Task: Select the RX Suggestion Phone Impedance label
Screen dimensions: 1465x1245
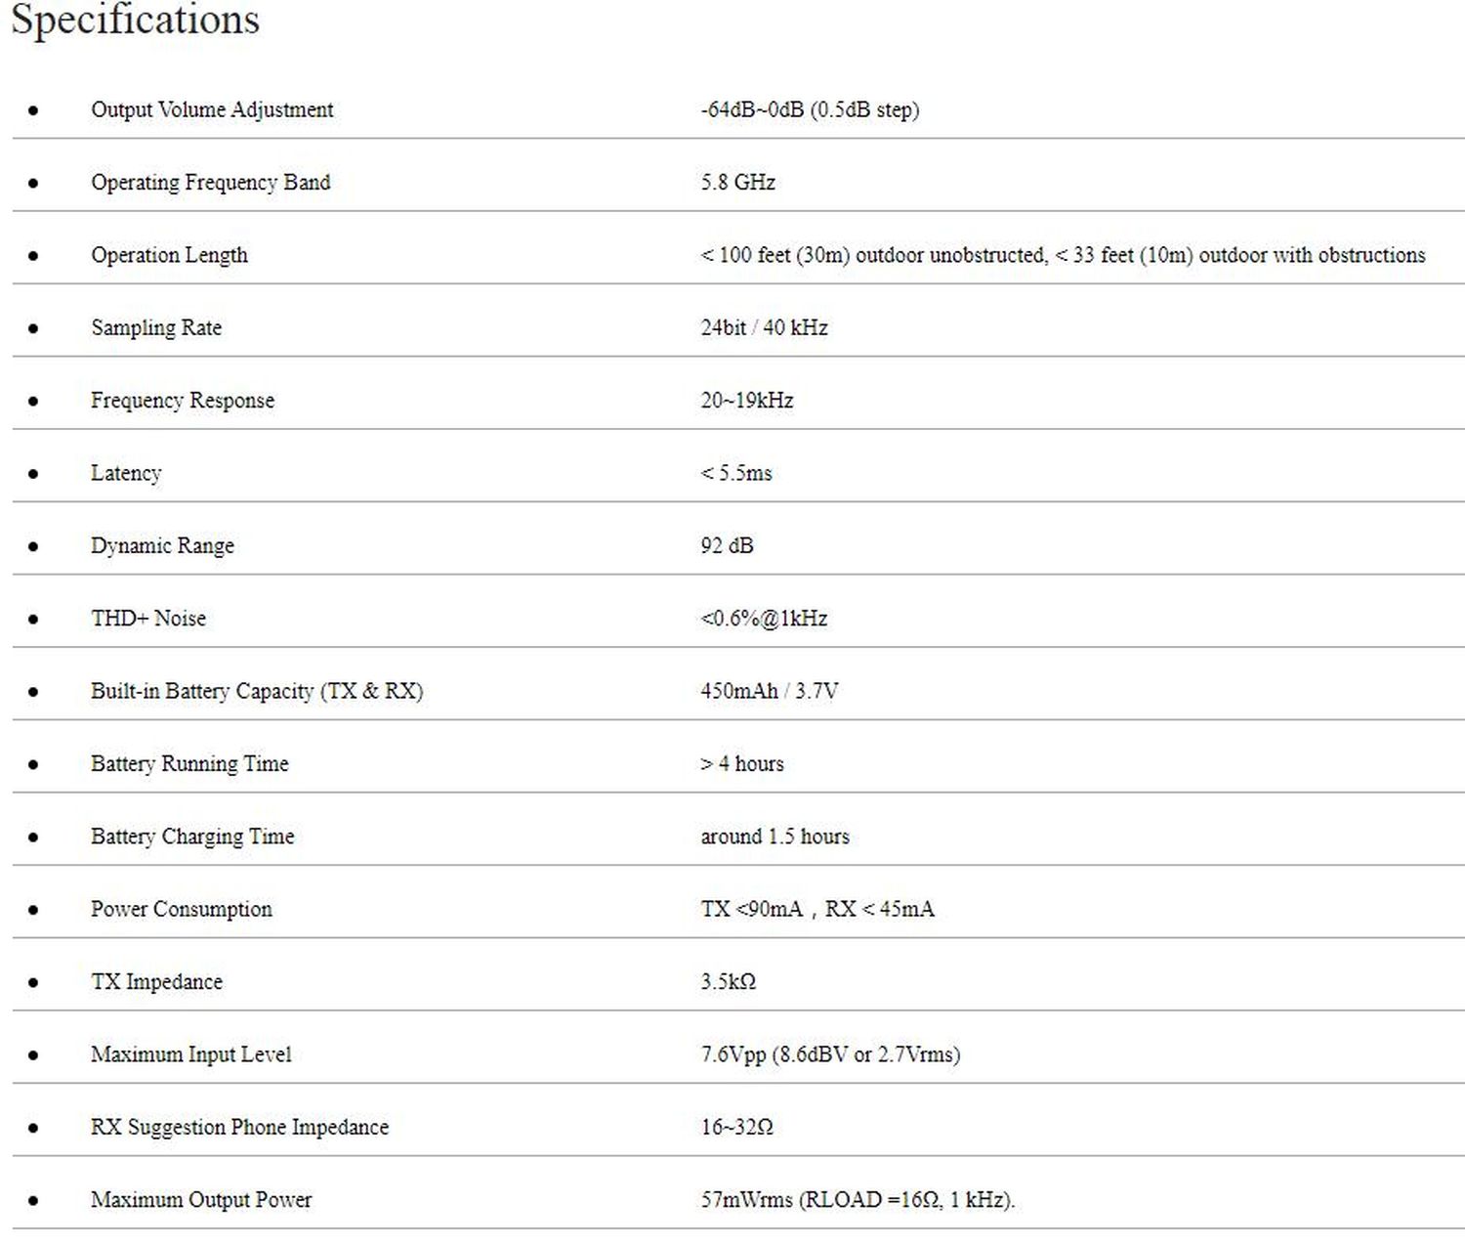Action: tap(239, 1128)
